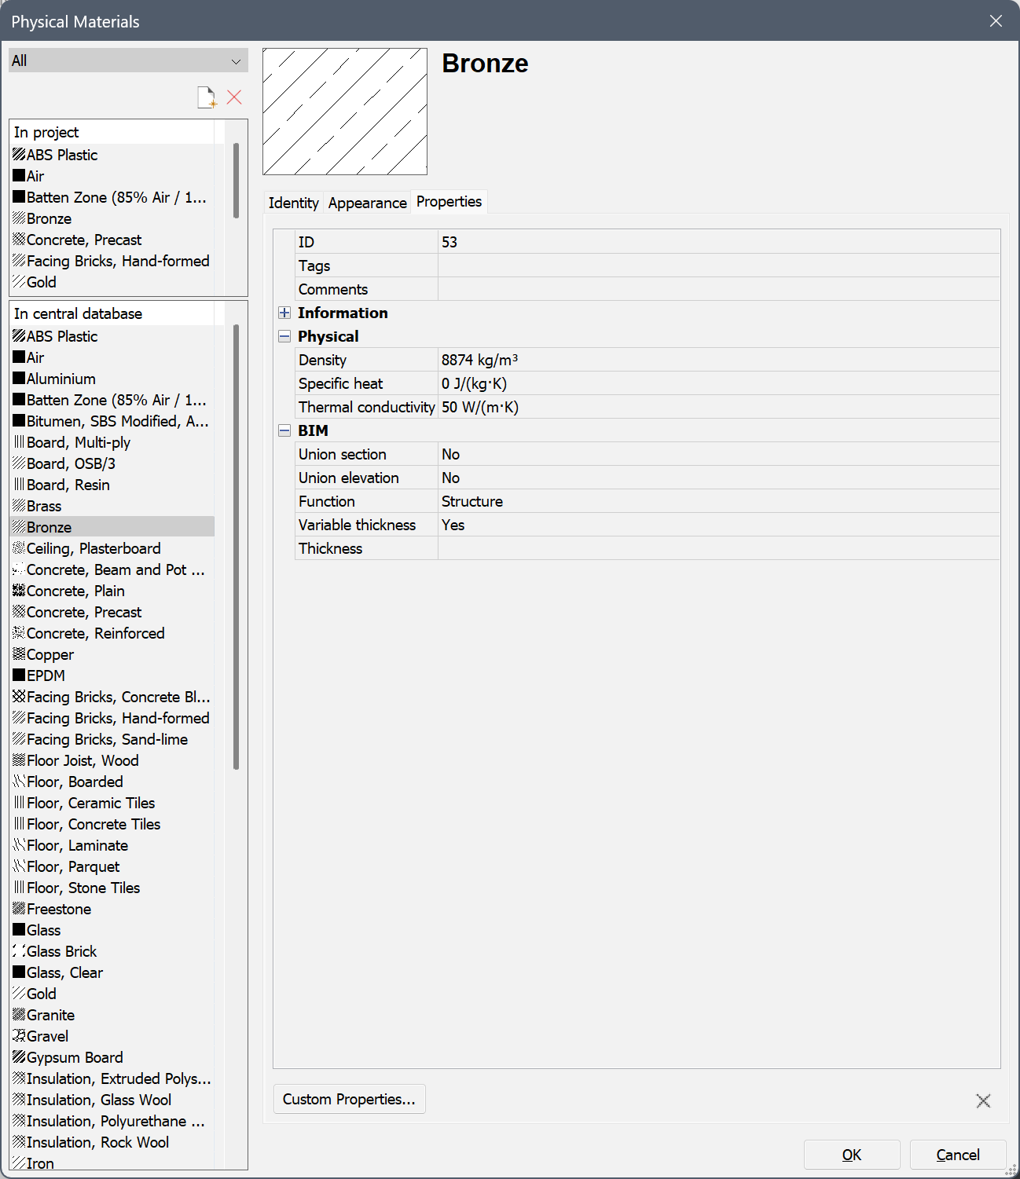The width and height of the screenshot is (1020, 1179).
Task: Switch to the Identity tab
Action: (x=293, y=203)
